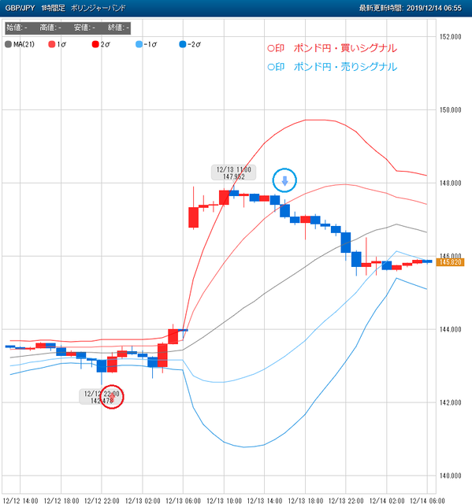Click the 最新更新時間 2019/12/14 06:55 timestamp

pyautogui.click(x=411, y=8)
